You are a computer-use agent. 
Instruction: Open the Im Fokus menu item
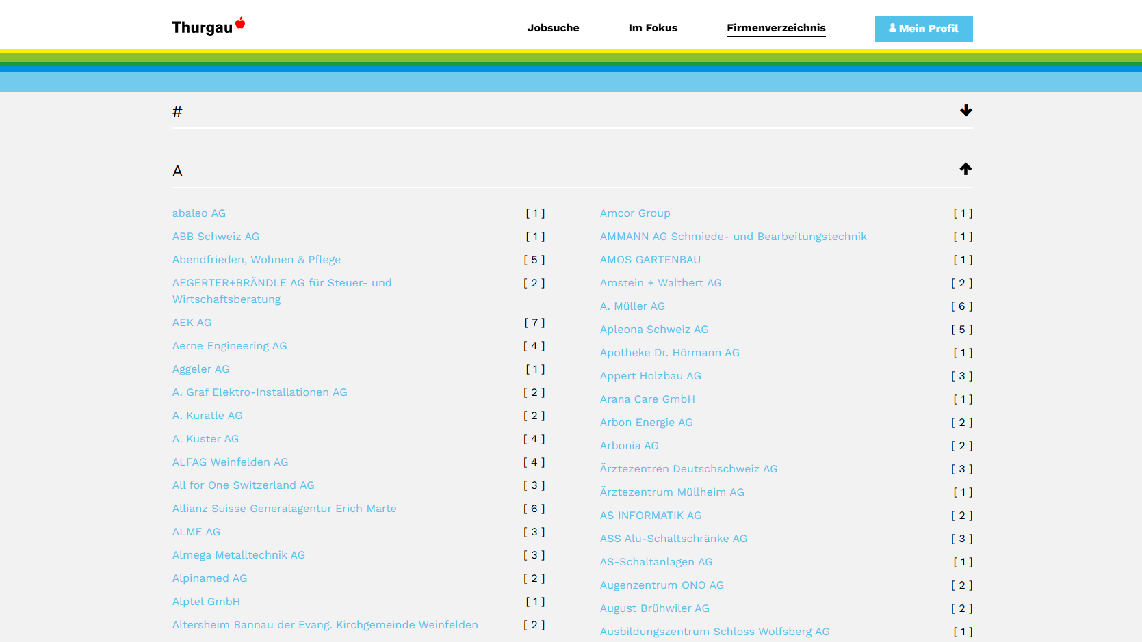pyautogui.click(x=653, y=28)
